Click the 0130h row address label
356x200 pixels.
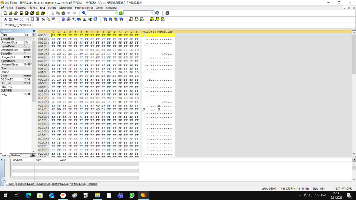click(43, 105)
